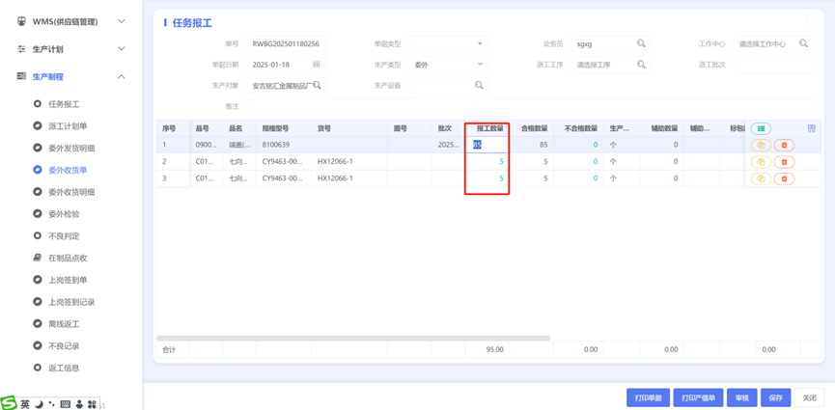Open 任务报工 in the sidebar
The height and width of the screenshot is (410, 835).
pyautogui.click(x=64, y=104)
